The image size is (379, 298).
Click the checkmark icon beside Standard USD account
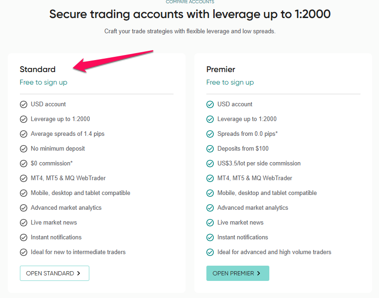pyautogui.click(x=24, y=104)
